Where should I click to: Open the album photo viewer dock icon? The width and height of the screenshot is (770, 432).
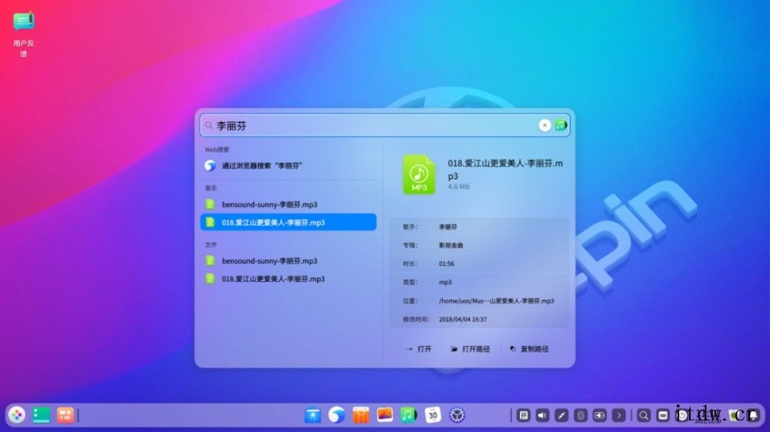click(x=384, y=415)
